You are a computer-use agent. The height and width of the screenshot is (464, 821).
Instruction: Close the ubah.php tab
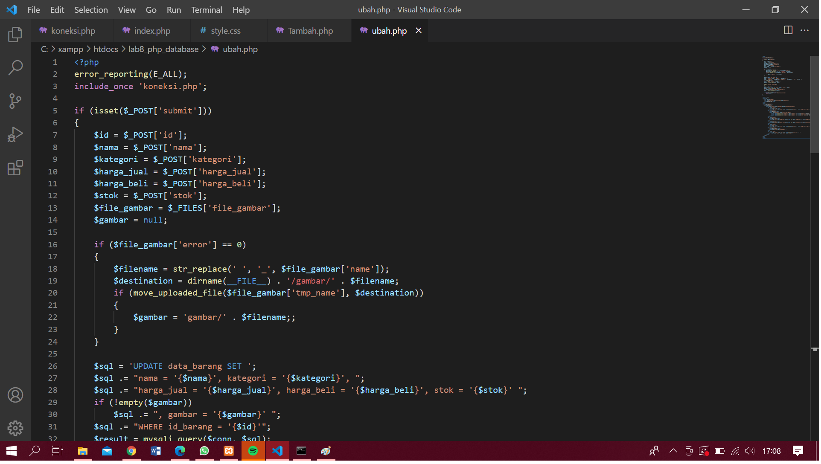coord(419,30)
